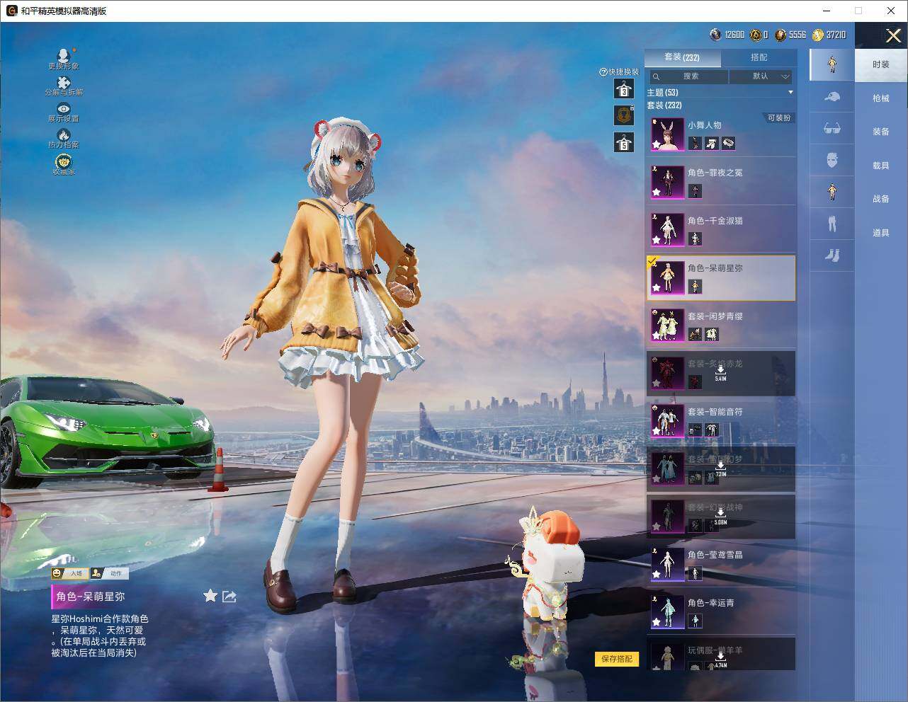Click 小舞人物 shoes component icon

(712, 143)
